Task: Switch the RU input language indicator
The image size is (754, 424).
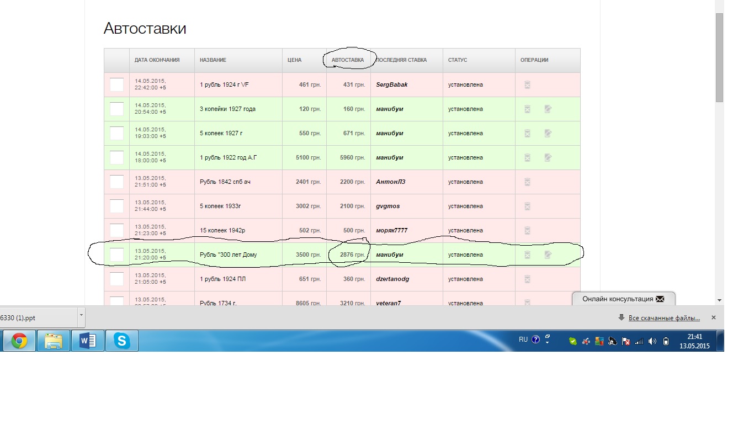Action: [x=523, y=340]
